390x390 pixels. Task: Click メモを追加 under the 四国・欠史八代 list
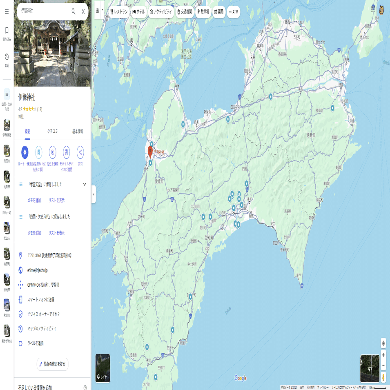click(34, 233)
